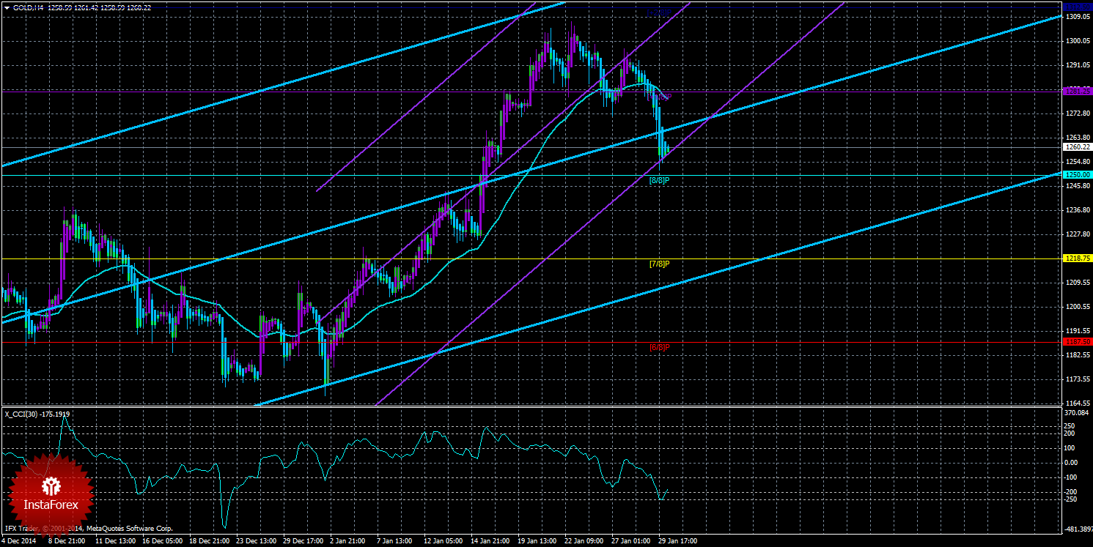
Task: Click the 1209.55 price axis value
Action: [1078, 283]
